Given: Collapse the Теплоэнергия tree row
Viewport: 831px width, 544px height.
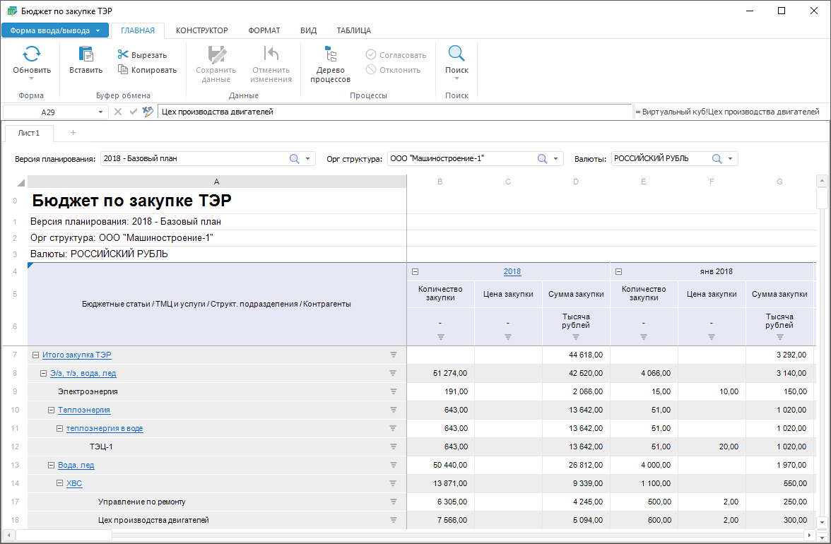Looking at the screenshot, I should (x=51, y=410).
